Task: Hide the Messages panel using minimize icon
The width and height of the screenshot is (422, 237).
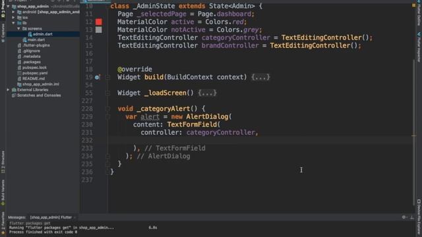Action: tap(412, 217)
